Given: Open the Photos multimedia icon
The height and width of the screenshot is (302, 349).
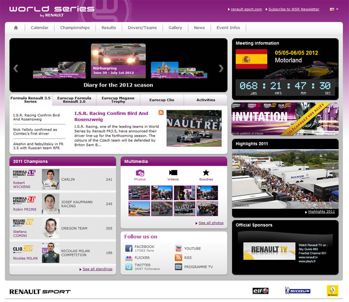Looking at the screenshot, I should point(140,173).
